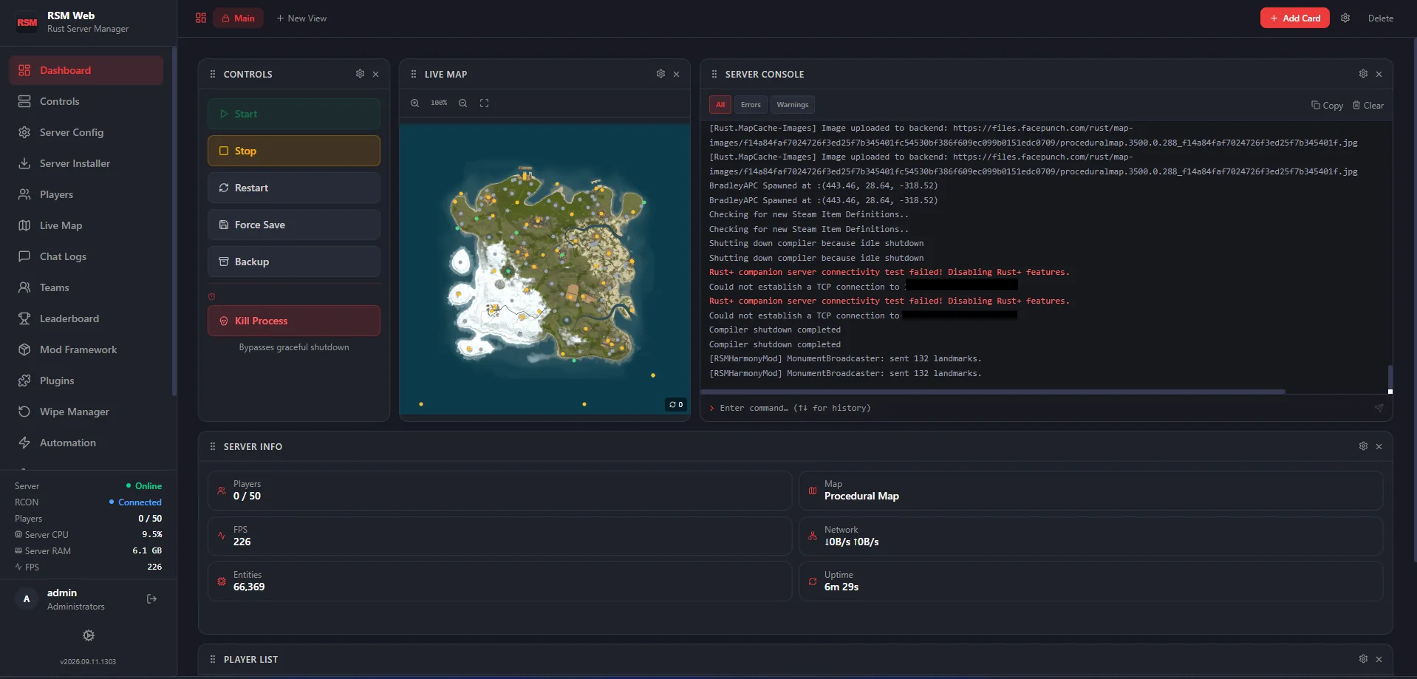Viewport: 1417px width, 679px height.
Task: Open Server Info card settings gear
Action: click(x=1363, y=446)
